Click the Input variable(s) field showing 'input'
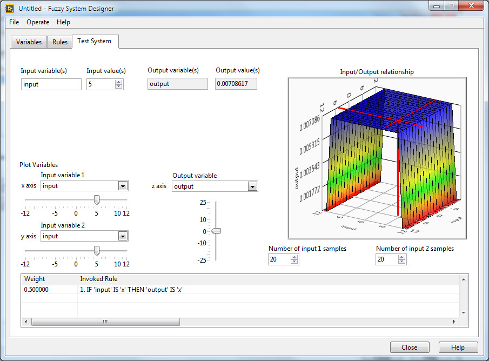The image size is (489, 361). point(51,84)
